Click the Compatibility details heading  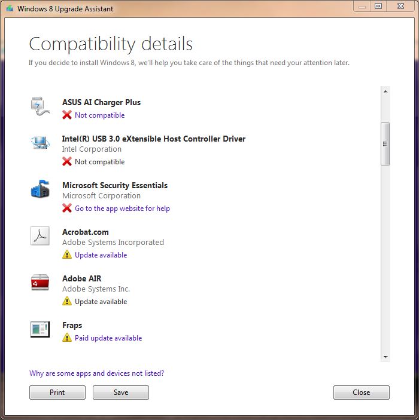tap(111, 44)
